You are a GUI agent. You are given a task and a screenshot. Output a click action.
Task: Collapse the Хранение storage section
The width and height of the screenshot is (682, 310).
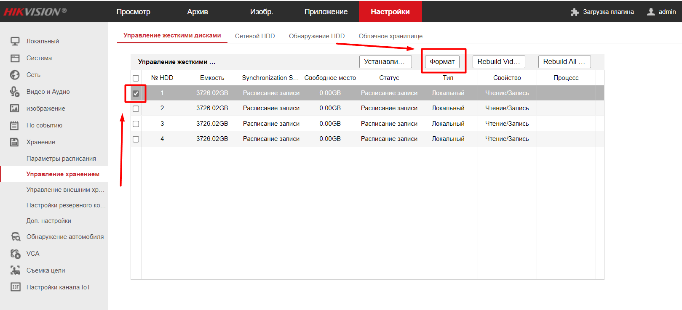click(x=41, y=142)
